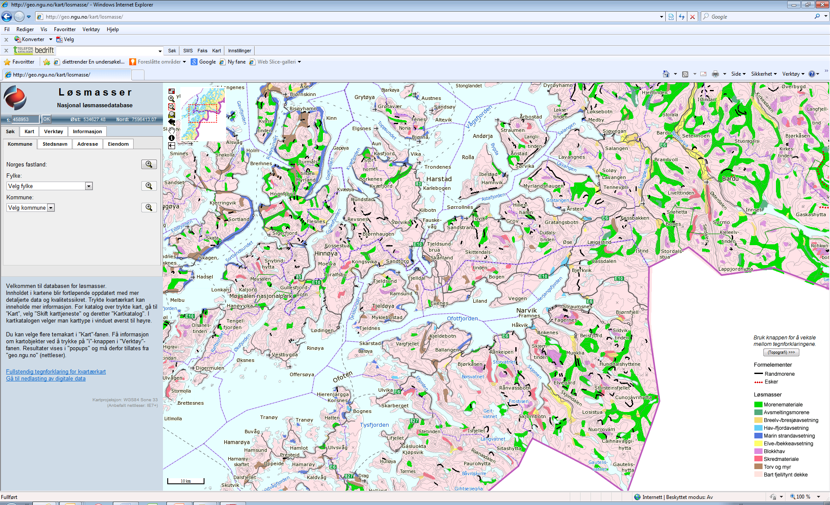Select the info identify tool
The image size is (830, 505).
(x=172, y=137)
